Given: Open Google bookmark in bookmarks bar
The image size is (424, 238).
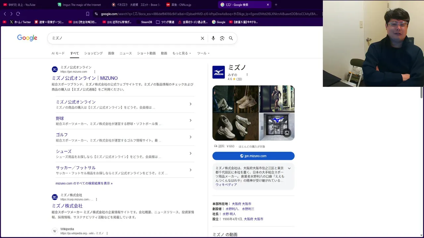Looking at the screenshot, I should 219,22.
